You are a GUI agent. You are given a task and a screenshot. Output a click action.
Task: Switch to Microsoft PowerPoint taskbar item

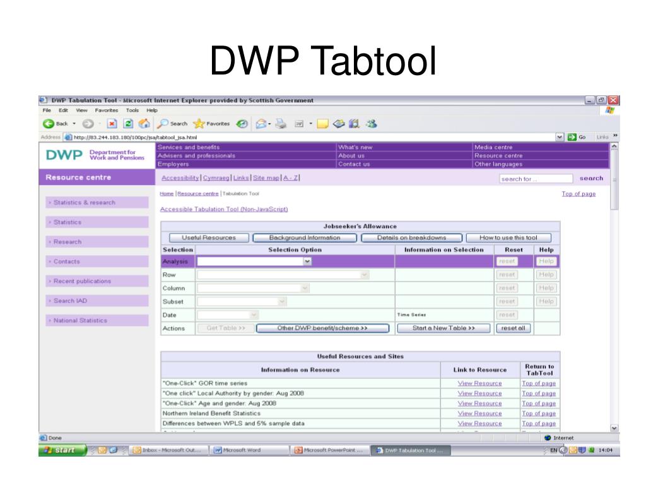(331, 450)
